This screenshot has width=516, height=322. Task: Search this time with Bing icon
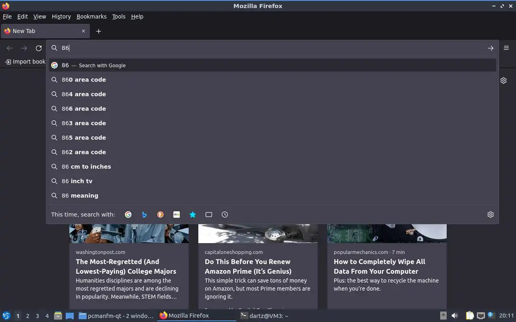click(x=144, y=215)
